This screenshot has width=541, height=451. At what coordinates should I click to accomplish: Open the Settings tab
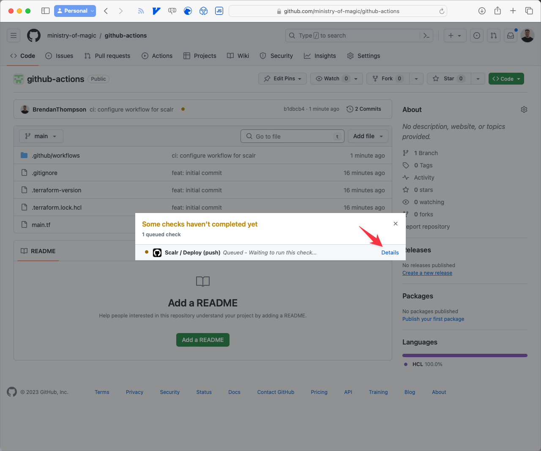point(363,56)
